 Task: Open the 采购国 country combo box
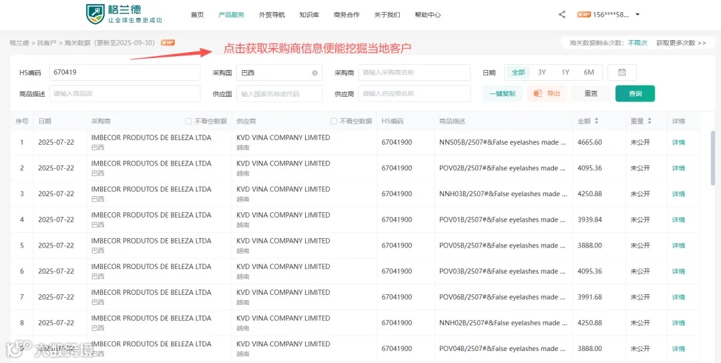tap(279, 73)
